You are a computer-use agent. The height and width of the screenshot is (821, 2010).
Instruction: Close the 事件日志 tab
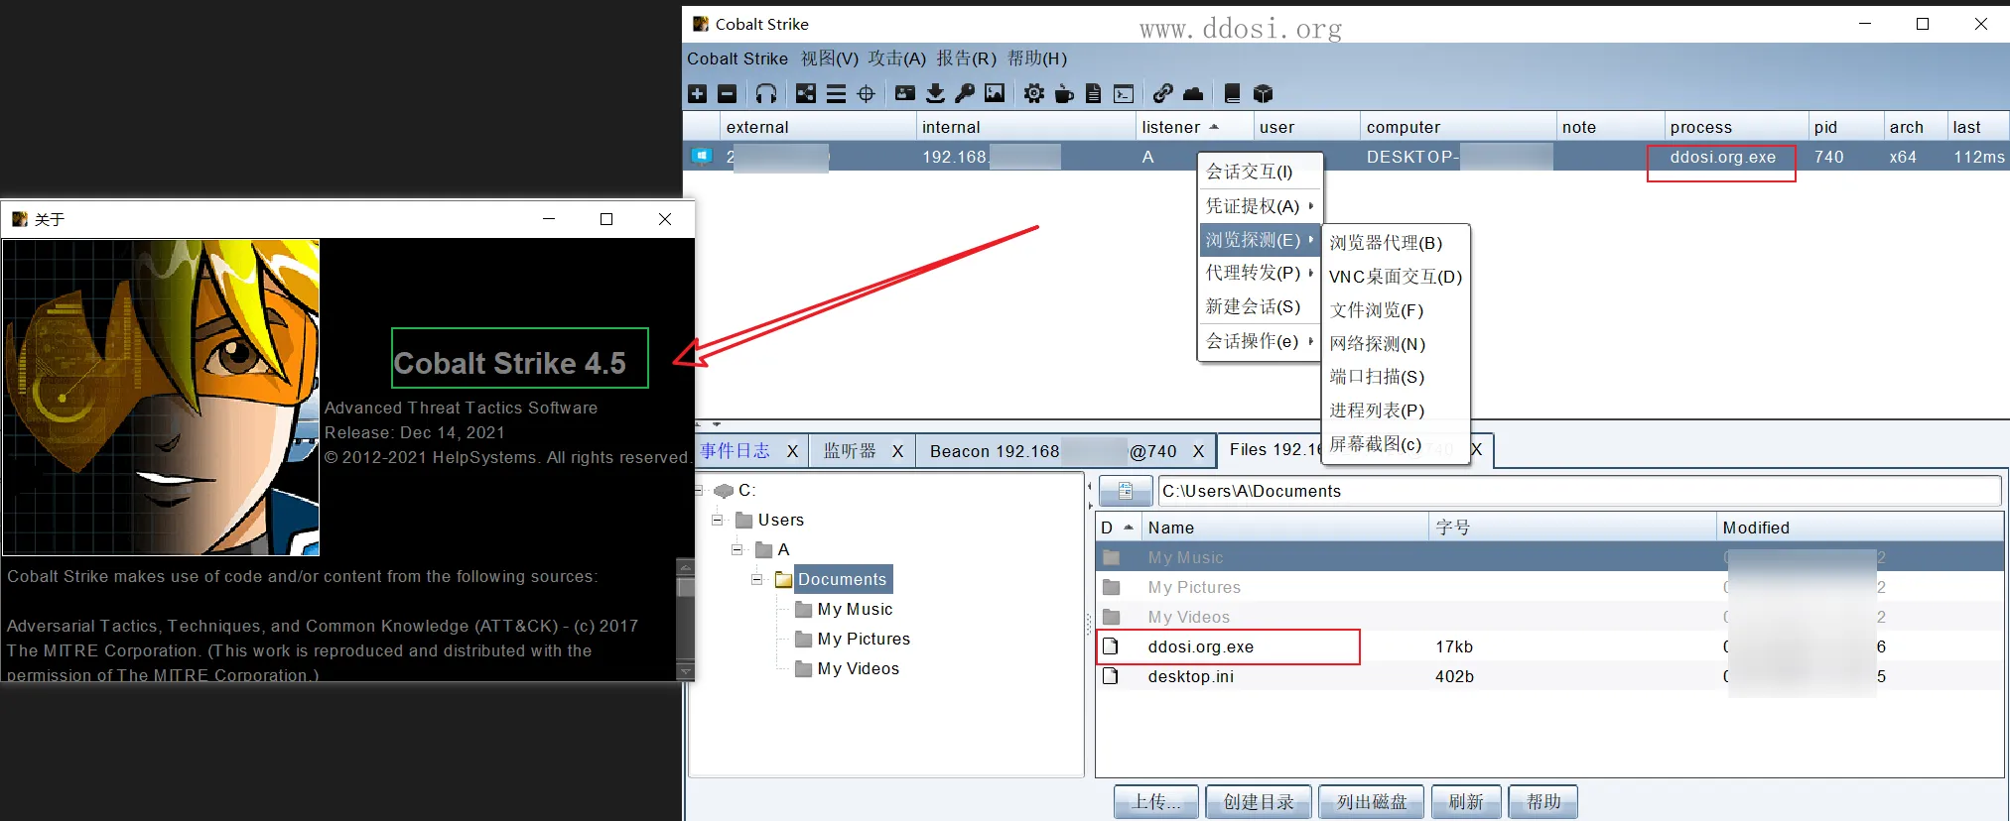click(792, 451)
